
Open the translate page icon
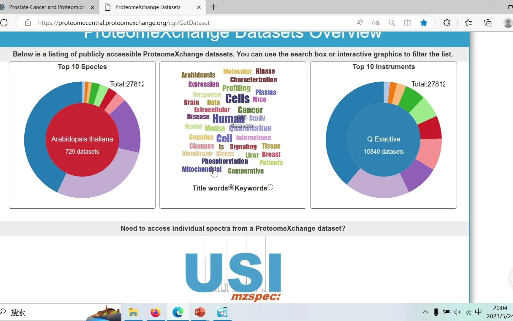376,23
